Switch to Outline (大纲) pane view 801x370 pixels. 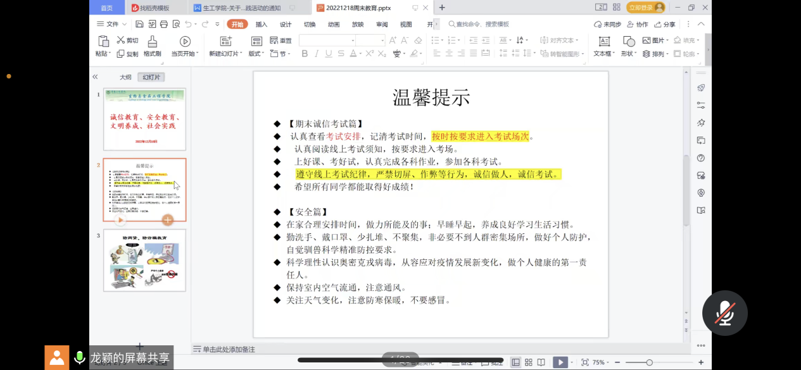[x=125, y=77]
